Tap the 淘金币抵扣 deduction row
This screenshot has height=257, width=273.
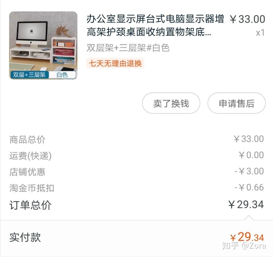pos(136,188)
